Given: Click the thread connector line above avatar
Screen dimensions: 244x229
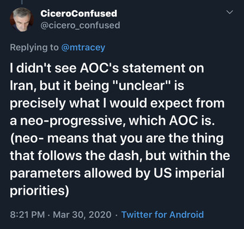Looking at the screenshot, I should coord(22,2).
